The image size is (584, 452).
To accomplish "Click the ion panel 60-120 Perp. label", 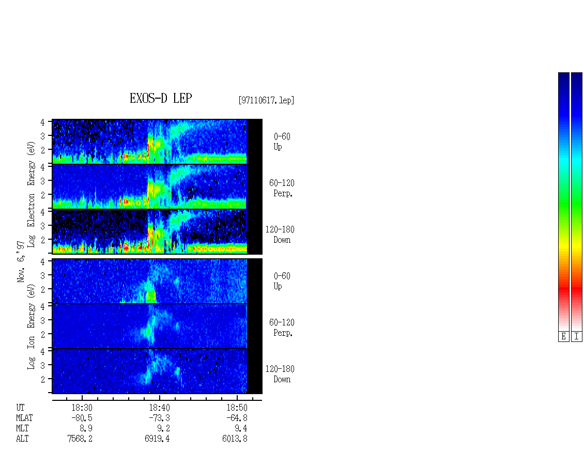I will tap(282, 328).
